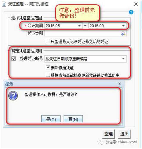This screenshot has width=142, height=149.
Task: Expand the start period 2015.05 dropdown
Action: click(79, 26)
